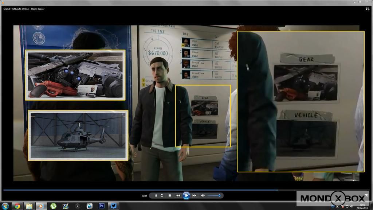Switch to Library view icon
The image size is (373, 210).
[367, 9]
